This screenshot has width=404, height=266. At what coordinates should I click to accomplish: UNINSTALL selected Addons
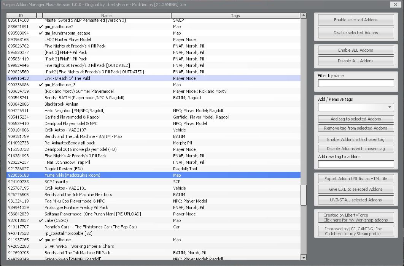(x=356, y=200)
